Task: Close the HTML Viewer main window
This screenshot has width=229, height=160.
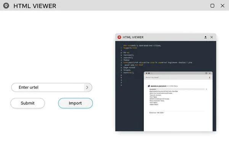Action: tap(223, 6)
